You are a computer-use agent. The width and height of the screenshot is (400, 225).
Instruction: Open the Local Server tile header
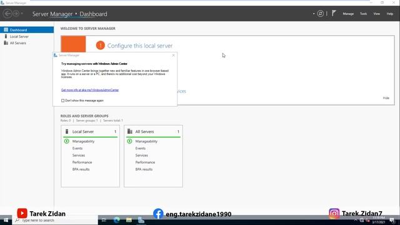90,132
